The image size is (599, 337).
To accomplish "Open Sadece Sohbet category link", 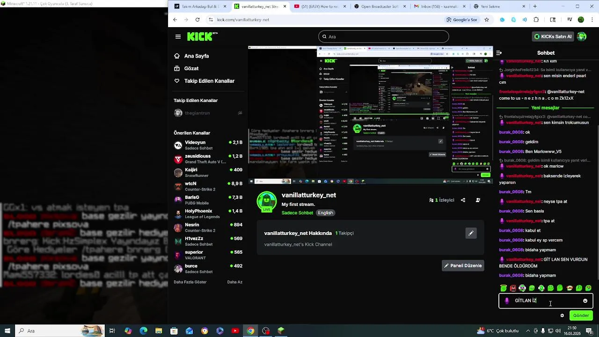I will (297, 213).
